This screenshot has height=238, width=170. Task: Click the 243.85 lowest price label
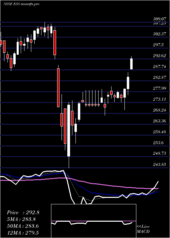[x=159, y=164]
